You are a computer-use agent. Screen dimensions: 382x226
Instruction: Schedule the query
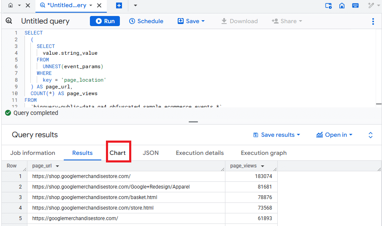click(146, 21)
